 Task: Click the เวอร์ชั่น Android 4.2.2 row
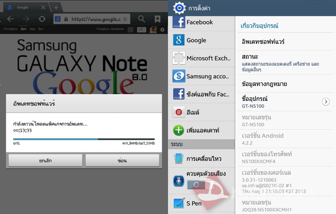pyautogui.click(x=285, y=139)
